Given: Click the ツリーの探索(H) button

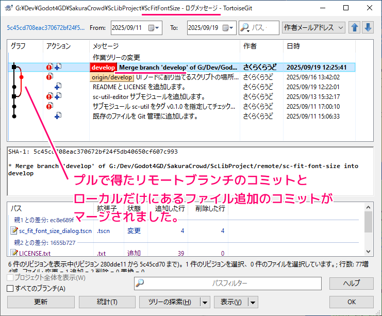Looking at the screenshot, I should (x=170, y=302).
